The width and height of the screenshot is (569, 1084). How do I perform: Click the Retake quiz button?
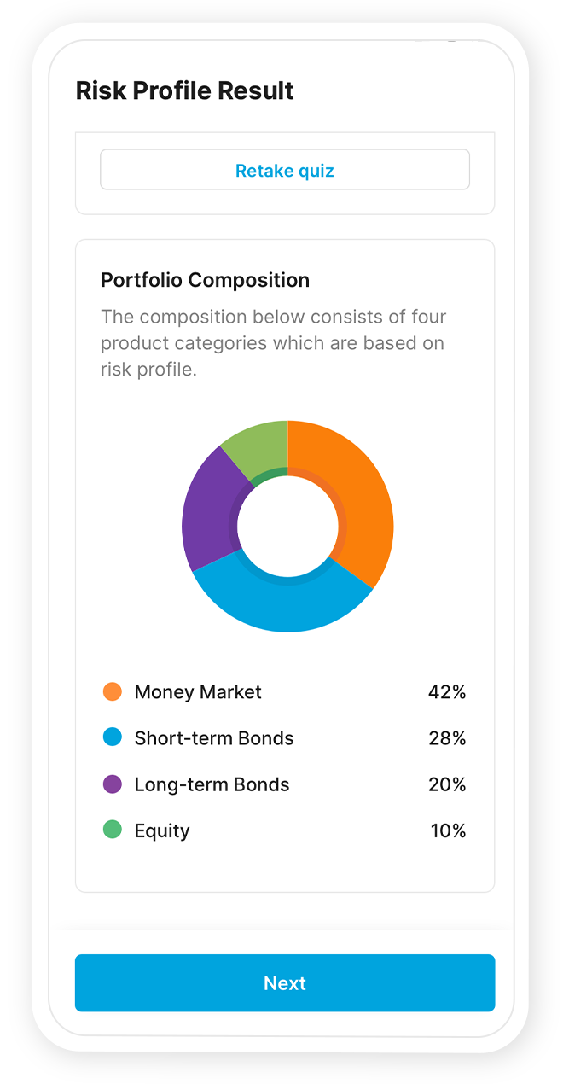tap(285, 170)
